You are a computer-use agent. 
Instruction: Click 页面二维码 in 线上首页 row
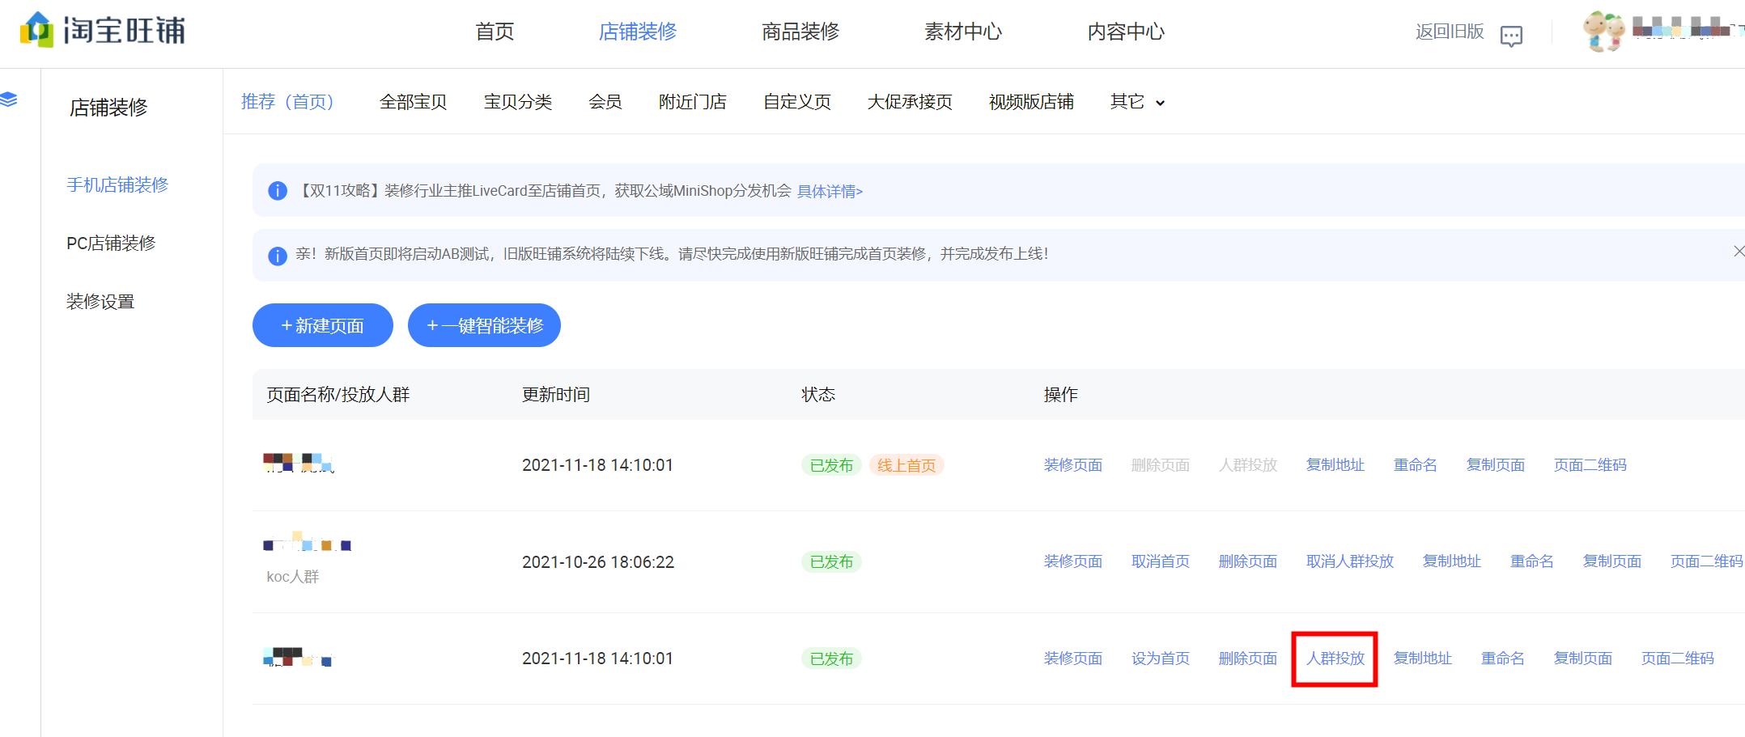[x=1590, y=465]
